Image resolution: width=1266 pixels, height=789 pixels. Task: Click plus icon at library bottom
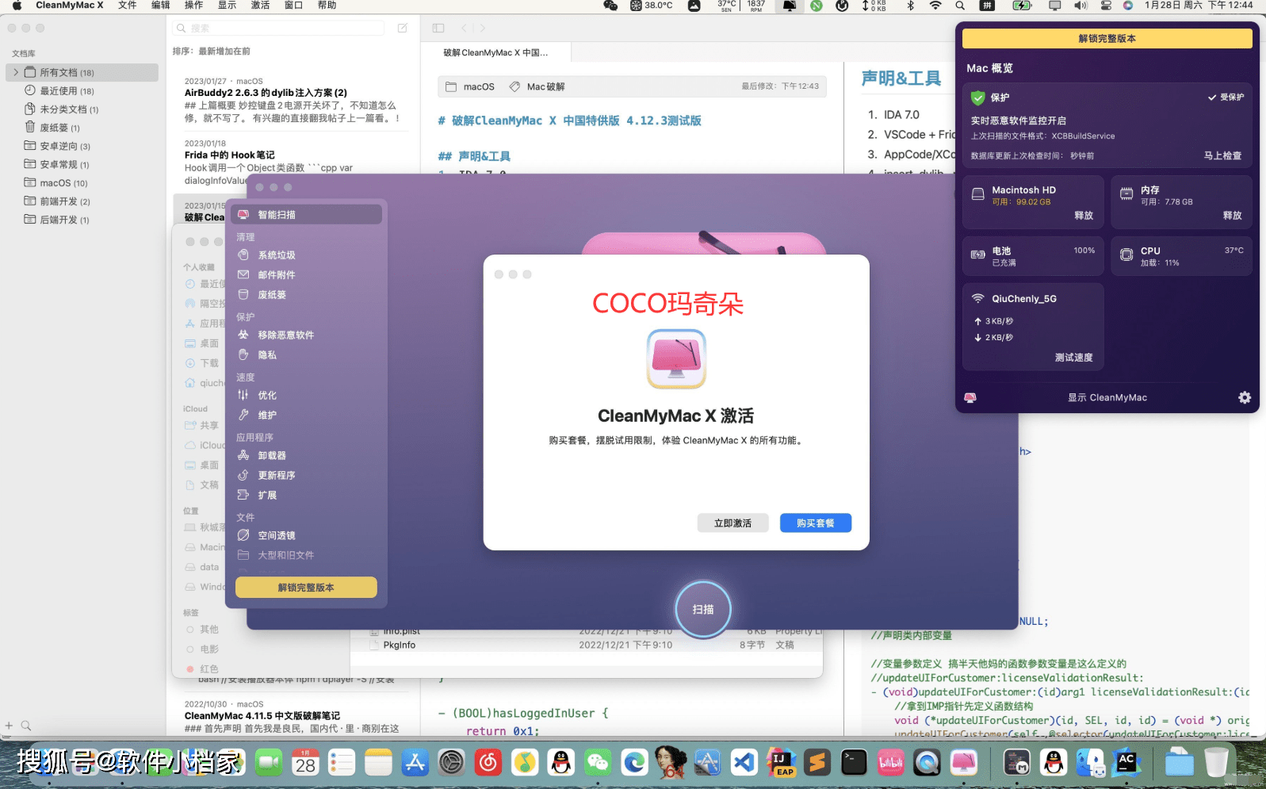tap(9, 726)
